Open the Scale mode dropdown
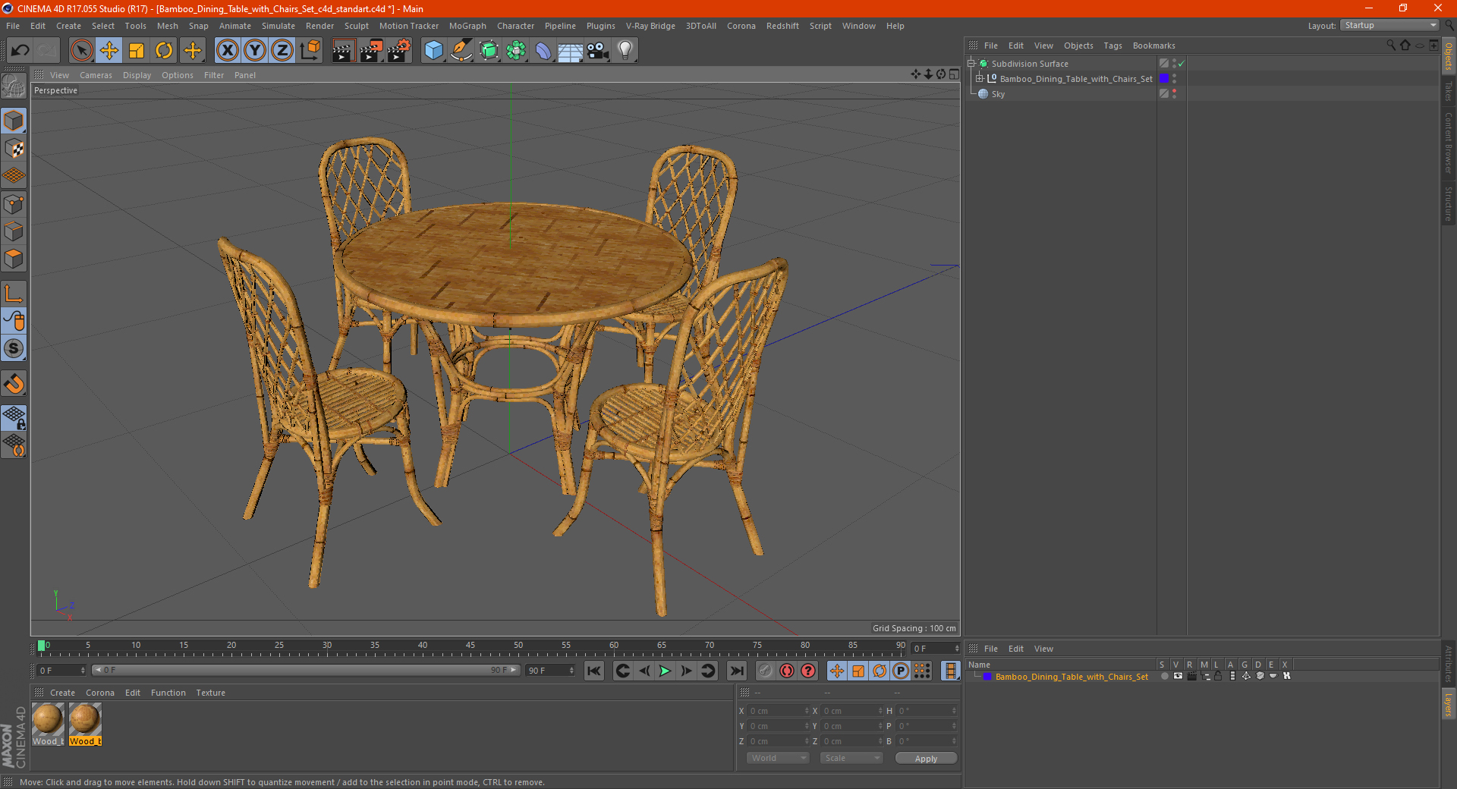 (x=851, y=758)
